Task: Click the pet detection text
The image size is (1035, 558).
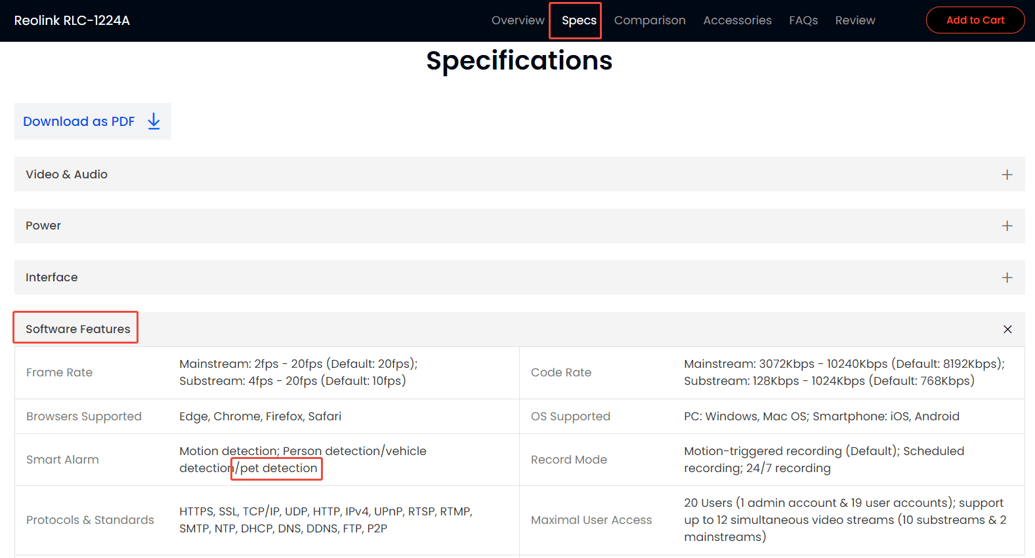Action: pos(278,468)
